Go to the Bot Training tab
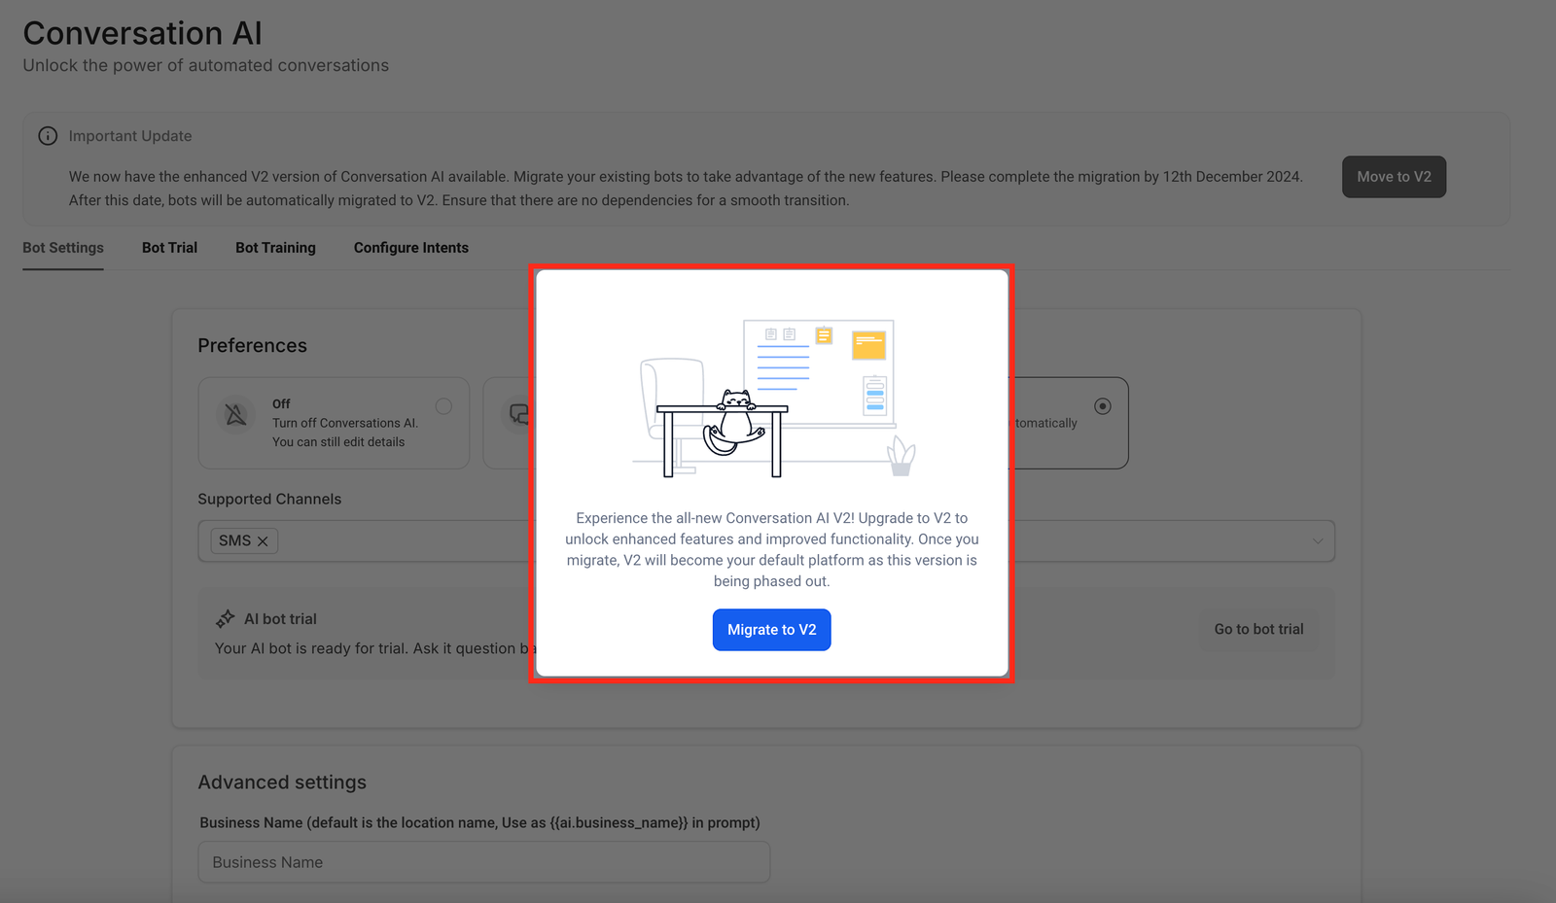The height and width of the screenshot is (903, 1556). pyautogui.click(x=275, y=248)
